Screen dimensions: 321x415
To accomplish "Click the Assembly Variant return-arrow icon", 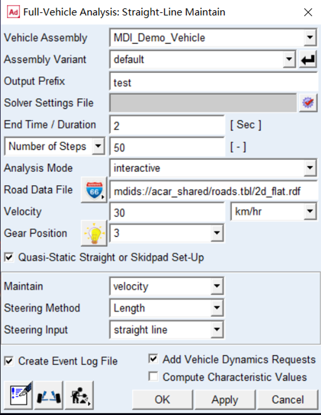I will click(x=308, y=60).
